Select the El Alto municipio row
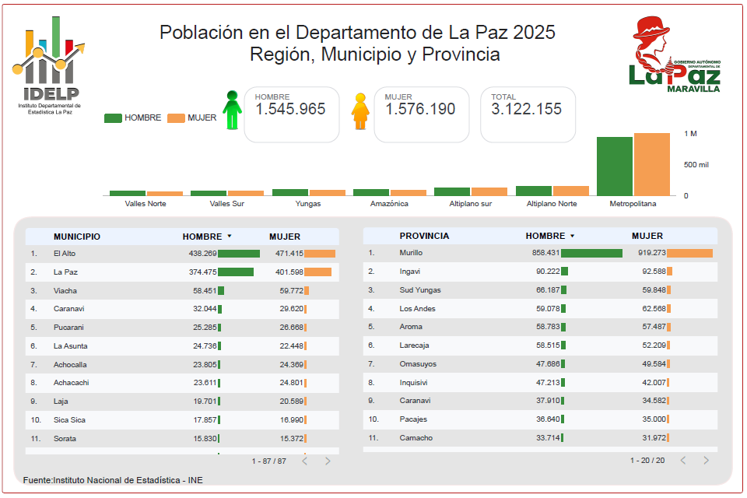 182,254
